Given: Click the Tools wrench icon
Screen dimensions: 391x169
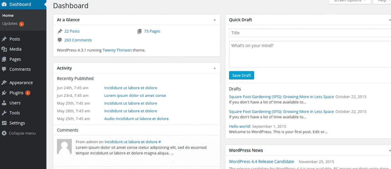Looking at the screenshot, I should click(4, 113).
